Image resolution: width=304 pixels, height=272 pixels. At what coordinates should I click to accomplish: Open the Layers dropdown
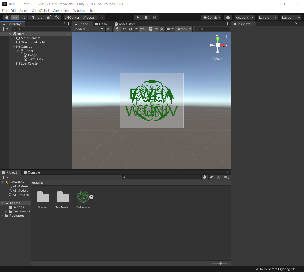coord(268,17)
